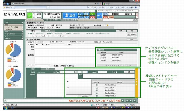The width and height of the screenshot is (184, 111).
Task: Click the green phone call icon
Action: tap(92, 14)
